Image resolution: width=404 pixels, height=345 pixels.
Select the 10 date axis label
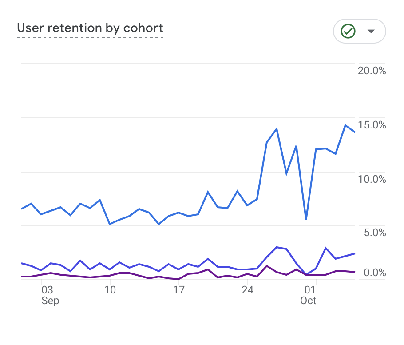pos(110,290)
